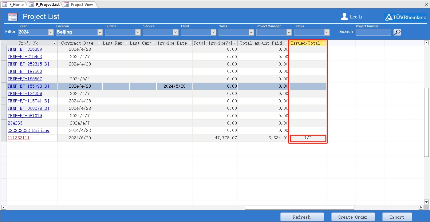
Task: Click the horizontal scrollbar right arrow
Action: click(421, 208)
